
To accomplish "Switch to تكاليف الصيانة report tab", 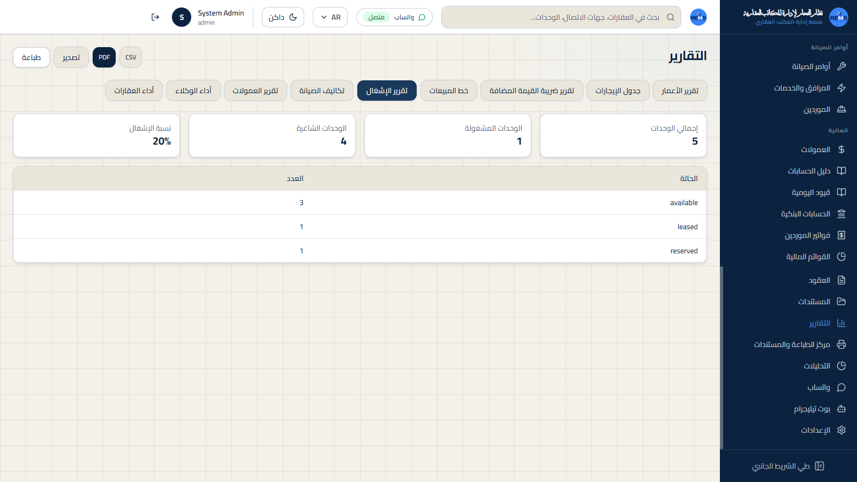I will 322,91.
